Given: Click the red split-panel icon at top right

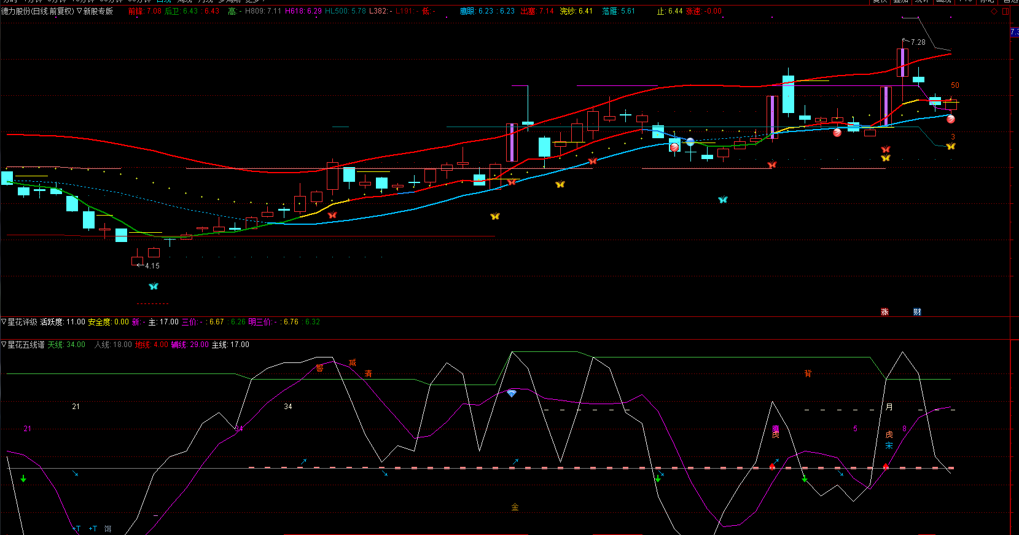Looking at the screenshot, I should pos(1005,11).
